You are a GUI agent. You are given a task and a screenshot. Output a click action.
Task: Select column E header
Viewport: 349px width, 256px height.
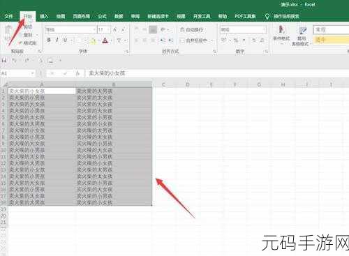[211, 84]
